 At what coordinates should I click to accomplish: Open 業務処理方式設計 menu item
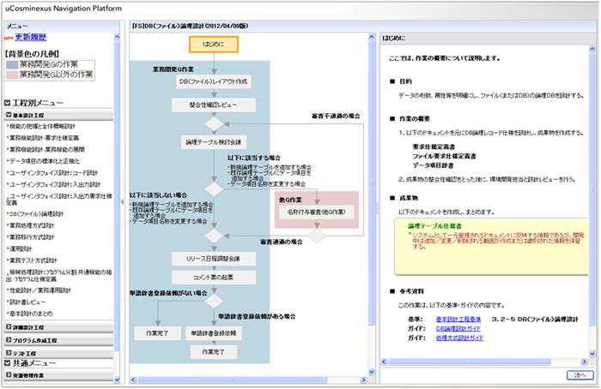(34, 224)
